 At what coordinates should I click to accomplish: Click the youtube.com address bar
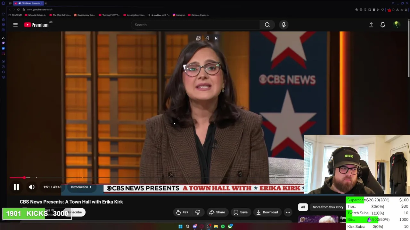pyautogui.click(x=40, y=10)
